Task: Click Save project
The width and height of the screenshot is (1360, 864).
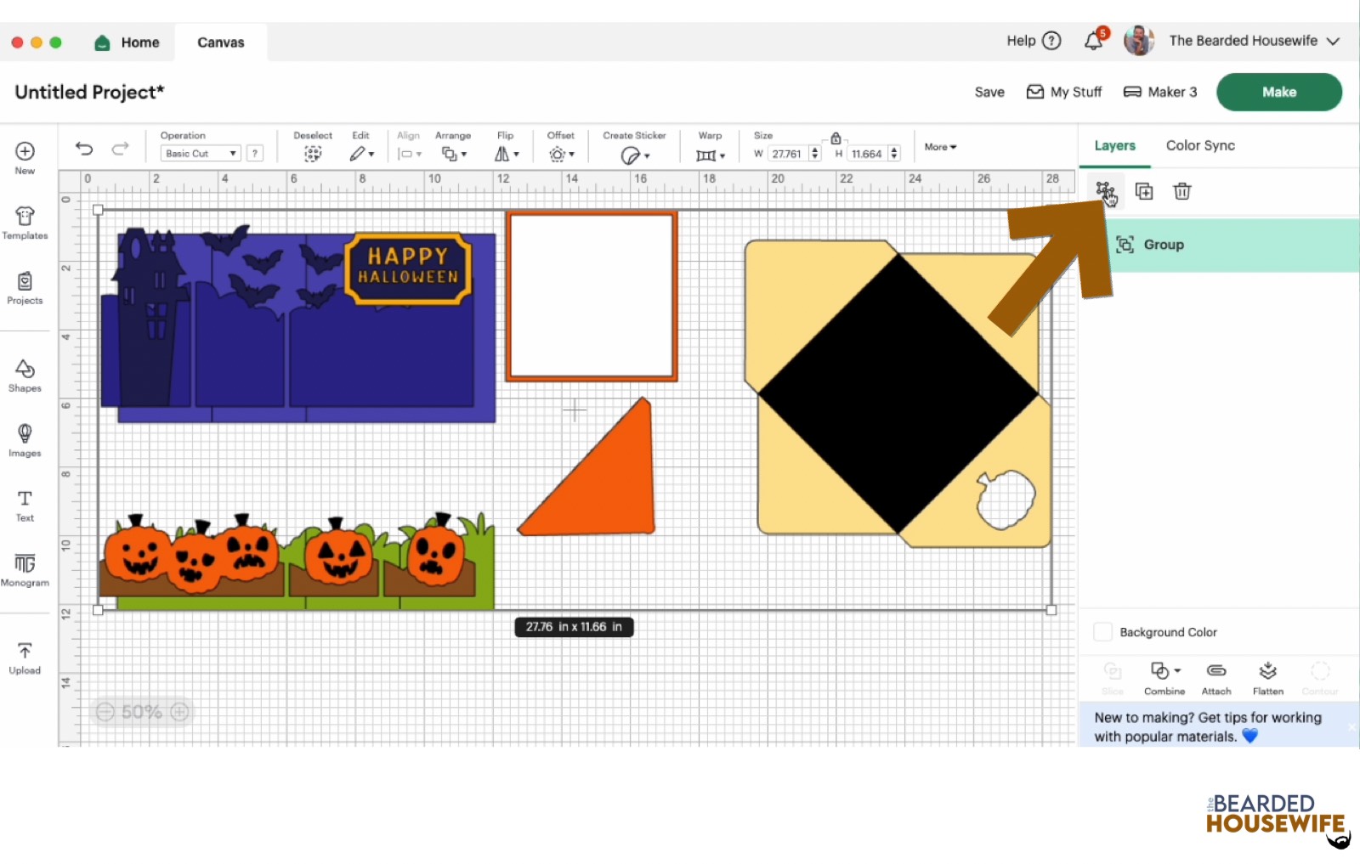Action: 989,92
